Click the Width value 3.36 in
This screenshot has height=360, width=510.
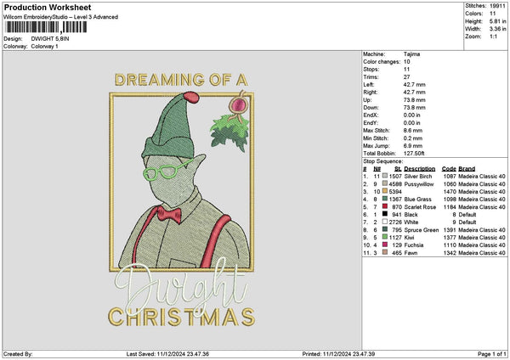(497, 29)
